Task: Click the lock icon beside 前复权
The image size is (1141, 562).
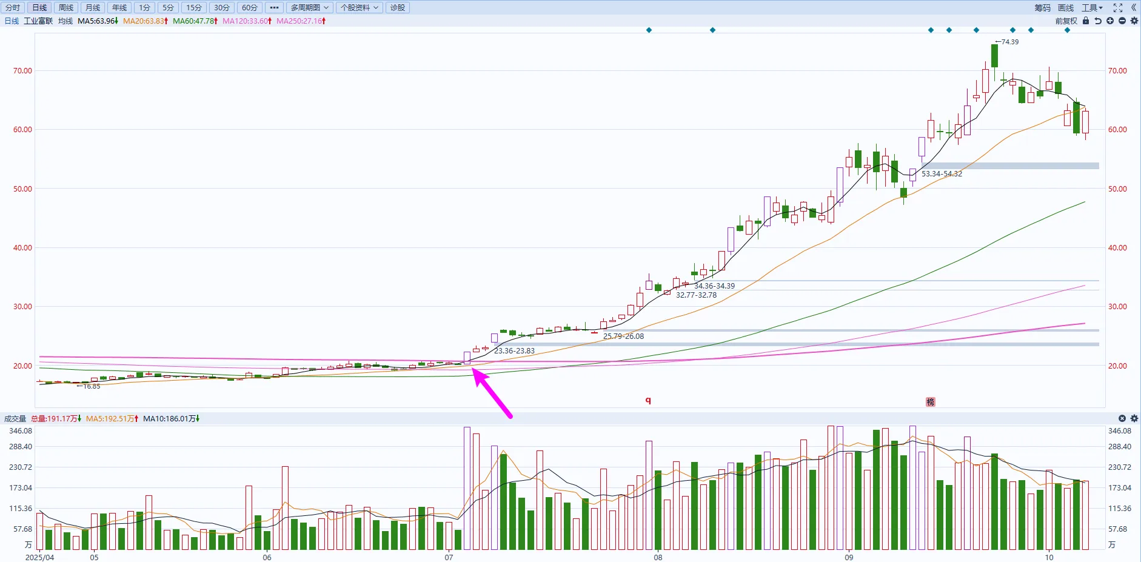Action: [x=1086, y=21]
